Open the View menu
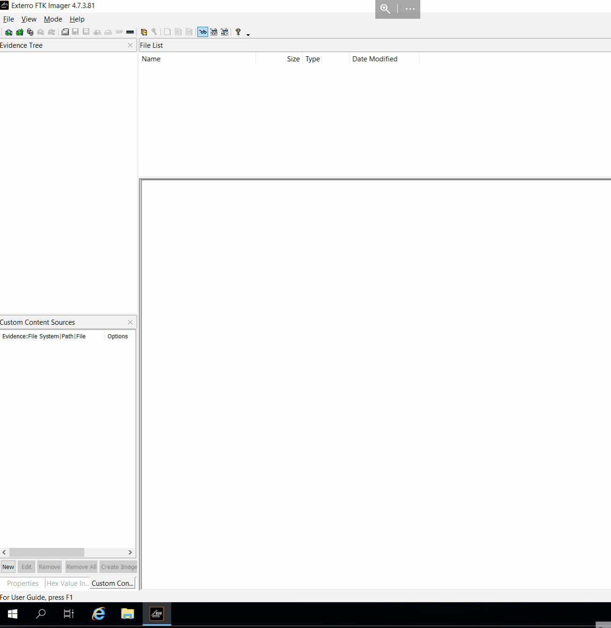This screenshot has height=628, width=611. pyautogui.click(x=29, y=19)
